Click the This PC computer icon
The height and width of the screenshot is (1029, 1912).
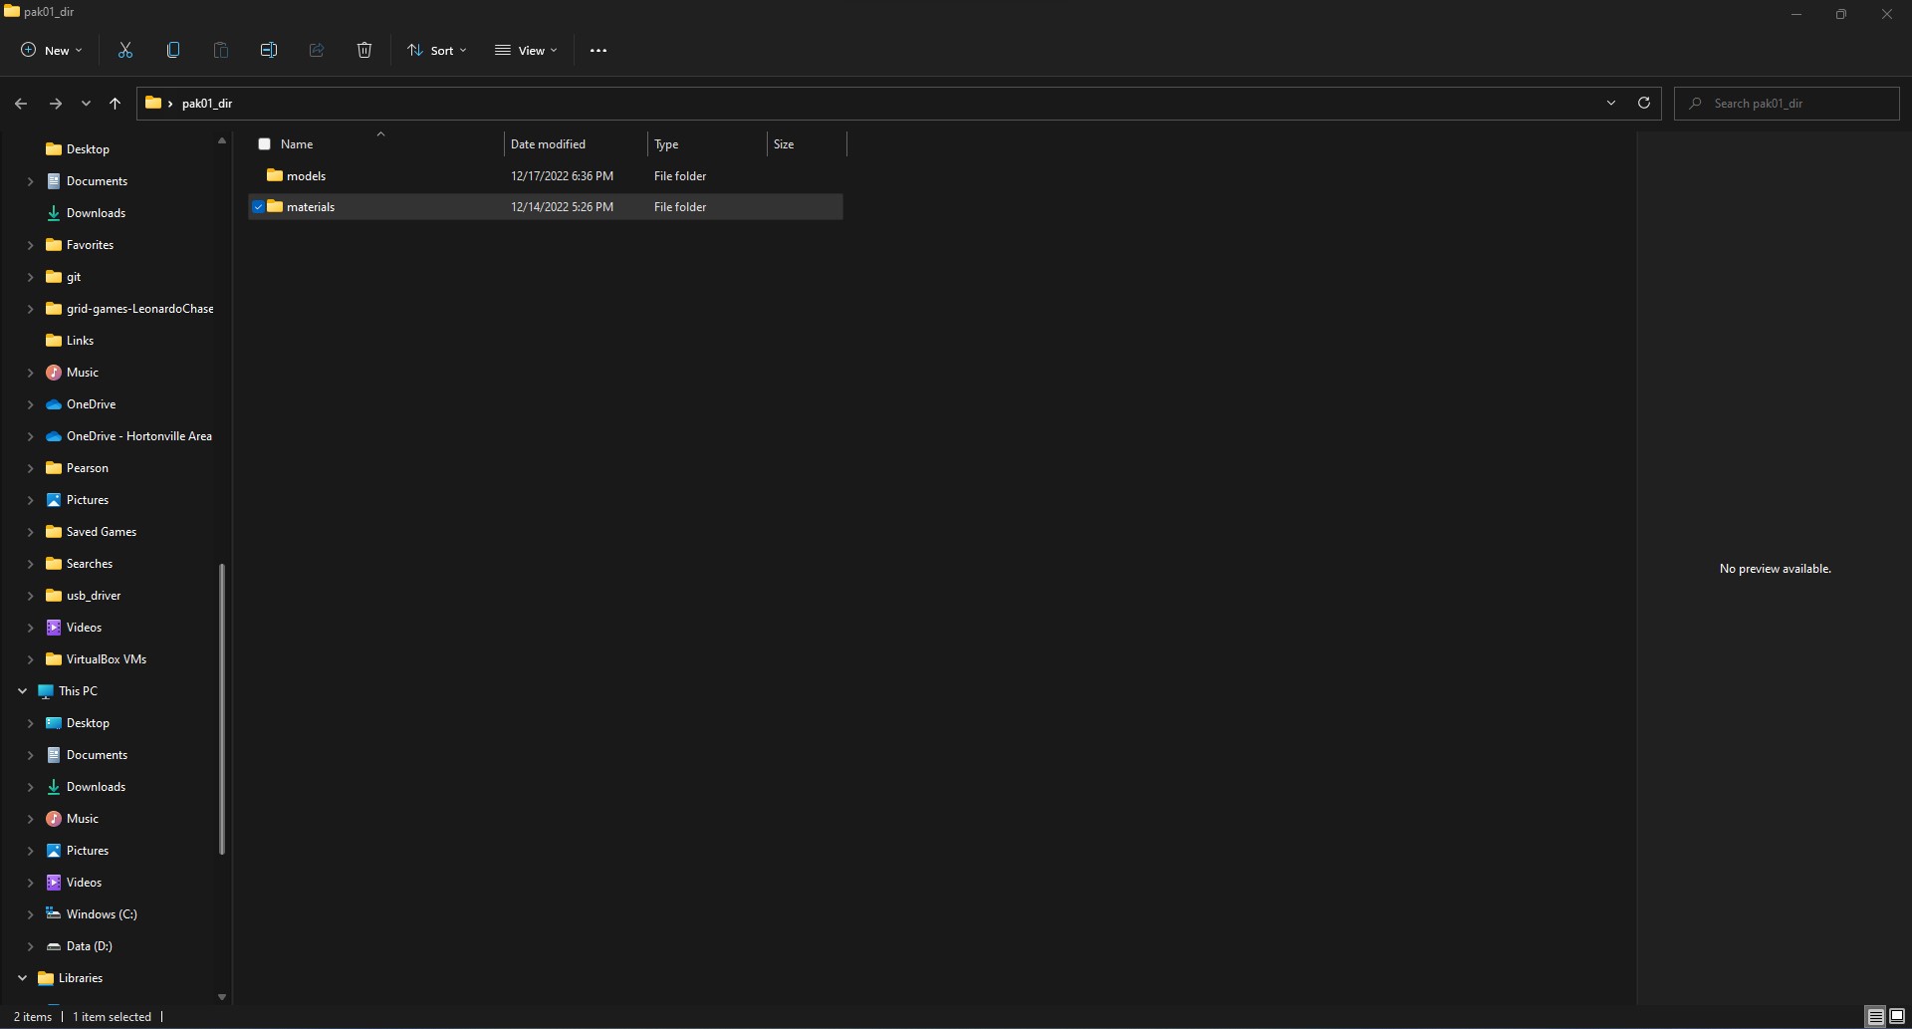(x=46, y=691)
